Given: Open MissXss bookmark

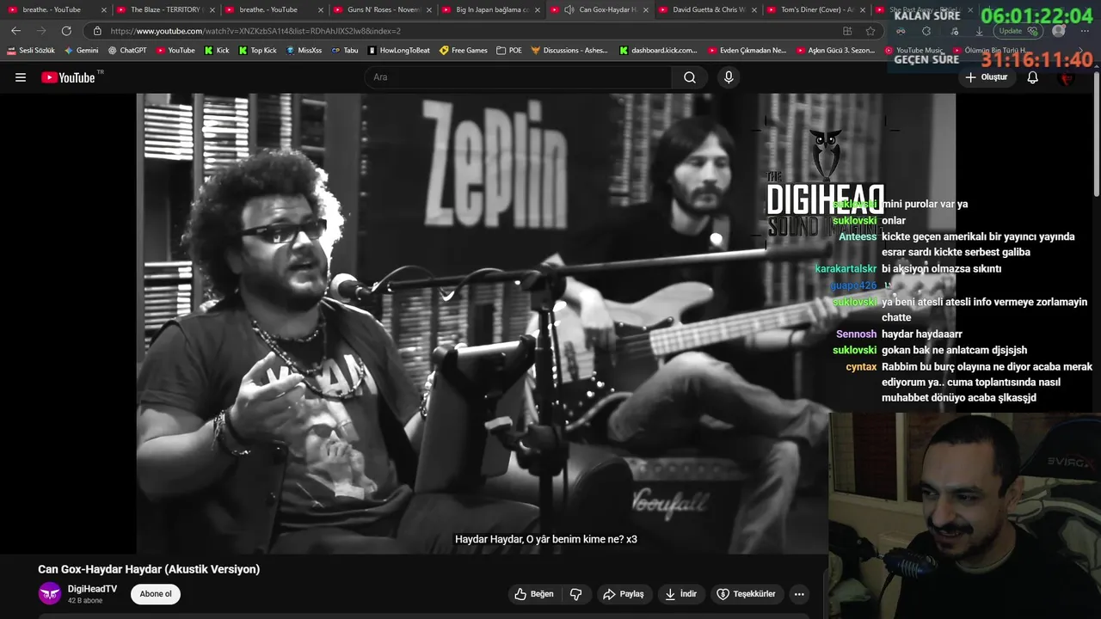Looking at the screenshot, I should tap(304, 51).
